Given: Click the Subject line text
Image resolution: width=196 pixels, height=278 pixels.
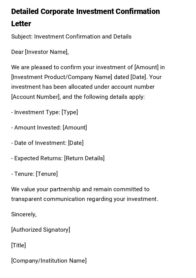Looking at the screenshot, I should pos(71,37).
